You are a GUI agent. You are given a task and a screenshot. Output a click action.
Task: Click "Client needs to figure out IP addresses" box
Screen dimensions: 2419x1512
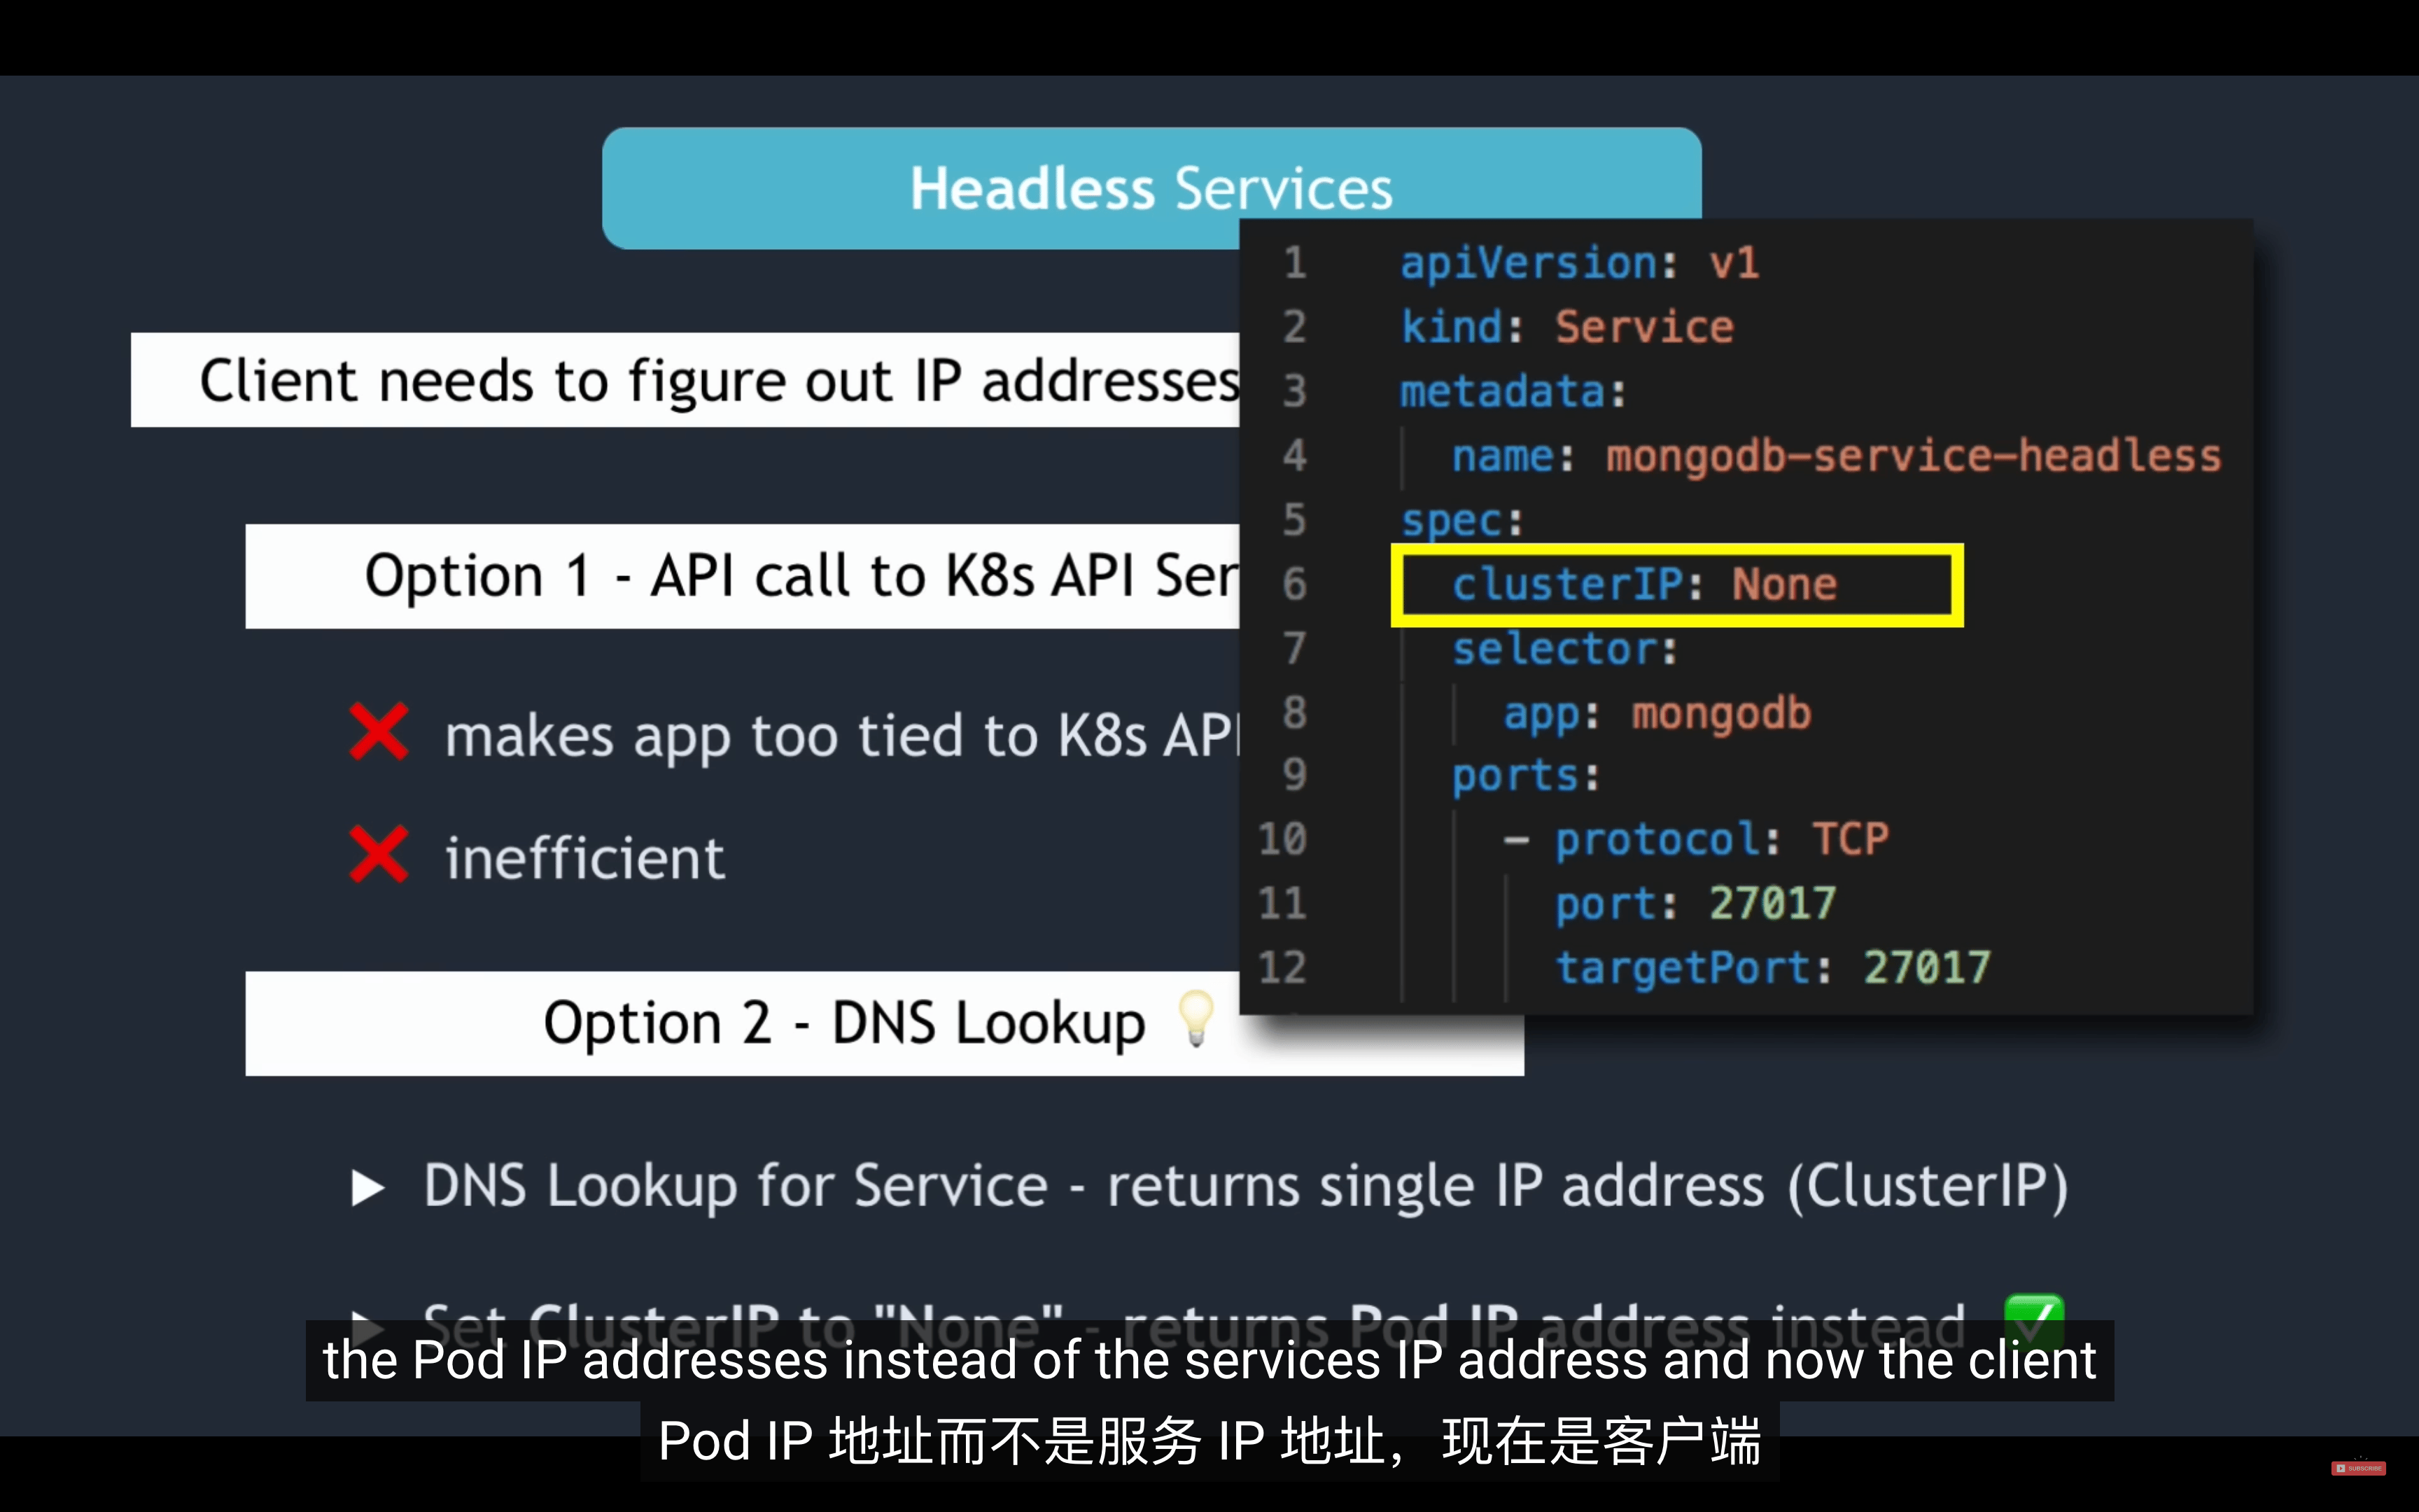(x=686, y=380)
